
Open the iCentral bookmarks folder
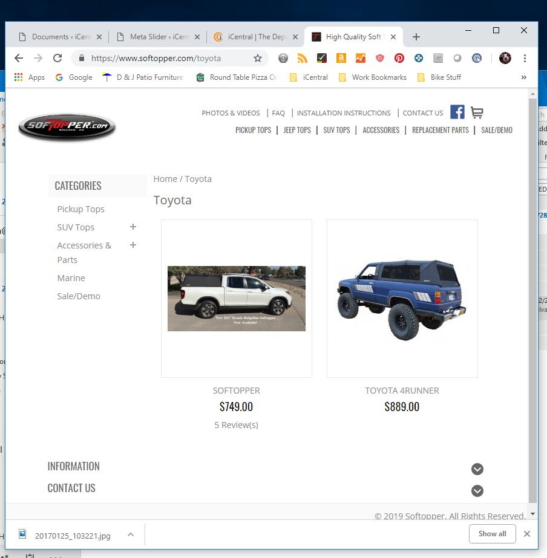[x=309, y=77]
